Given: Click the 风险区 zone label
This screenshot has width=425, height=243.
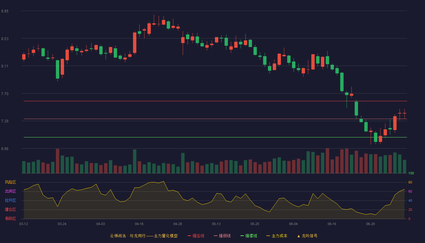Looking at the screenshot, I should tap(10, 182).
